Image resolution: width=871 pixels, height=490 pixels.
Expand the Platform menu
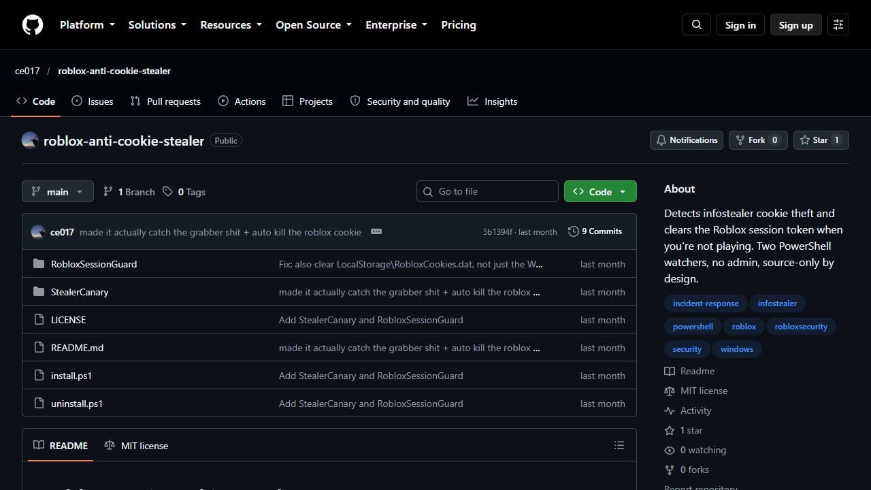86,25
